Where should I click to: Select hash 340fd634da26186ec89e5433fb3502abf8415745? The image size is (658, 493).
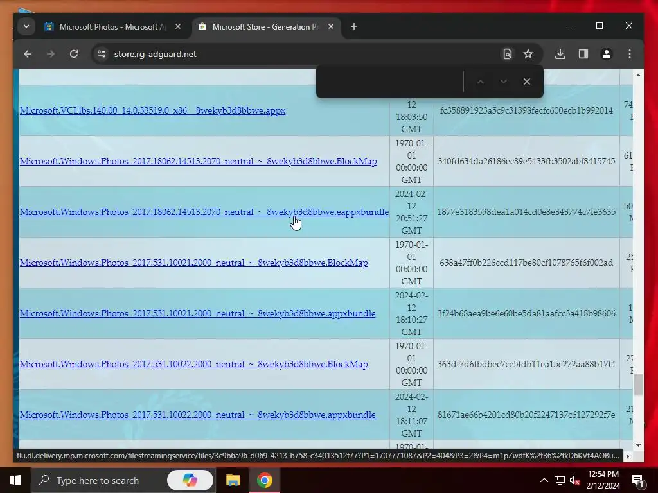click(x=526, y=161)
